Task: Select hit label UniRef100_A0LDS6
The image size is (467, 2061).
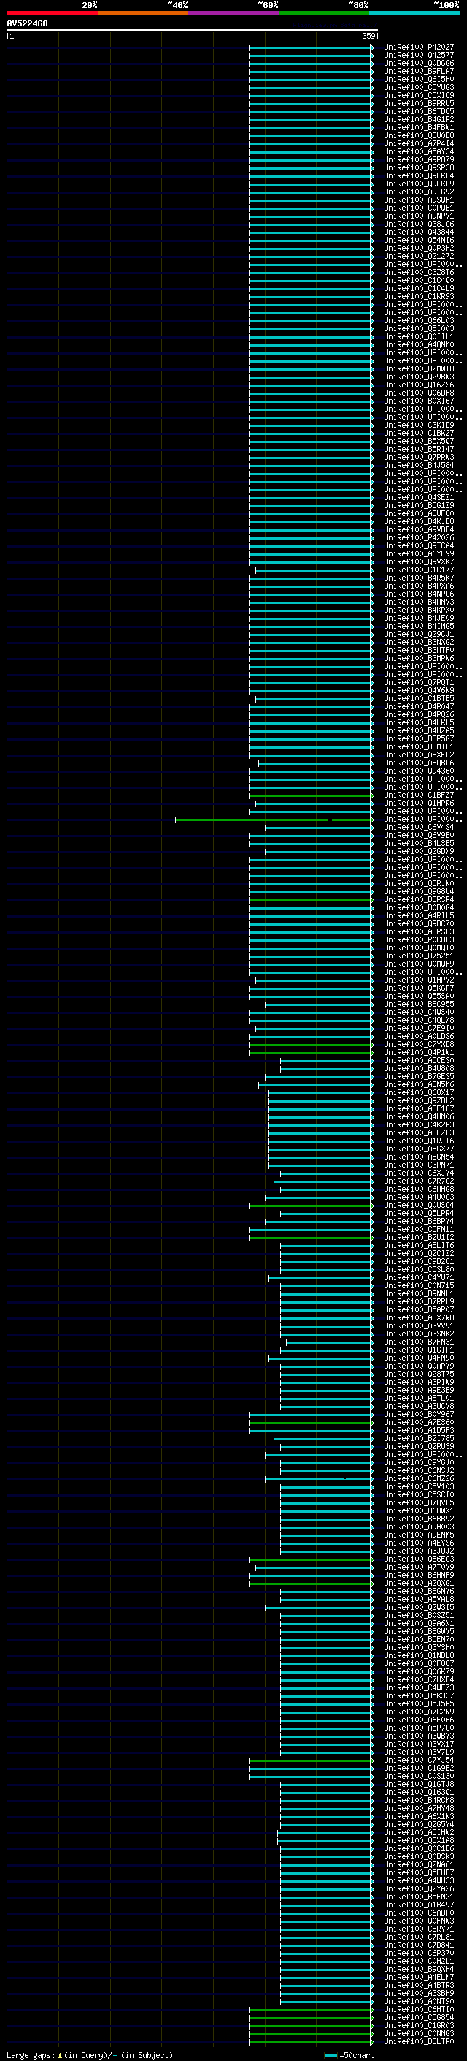Action: 418,1036
